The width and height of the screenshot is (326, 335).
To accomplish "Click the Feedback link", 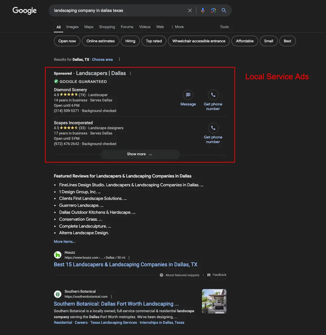I will [x=219, y=275].
